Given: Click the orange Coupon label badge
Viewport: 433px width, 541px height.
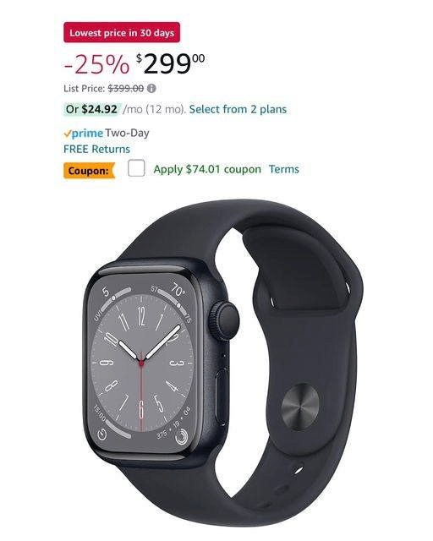Looking at the screenshot, I should pos(89,171).
